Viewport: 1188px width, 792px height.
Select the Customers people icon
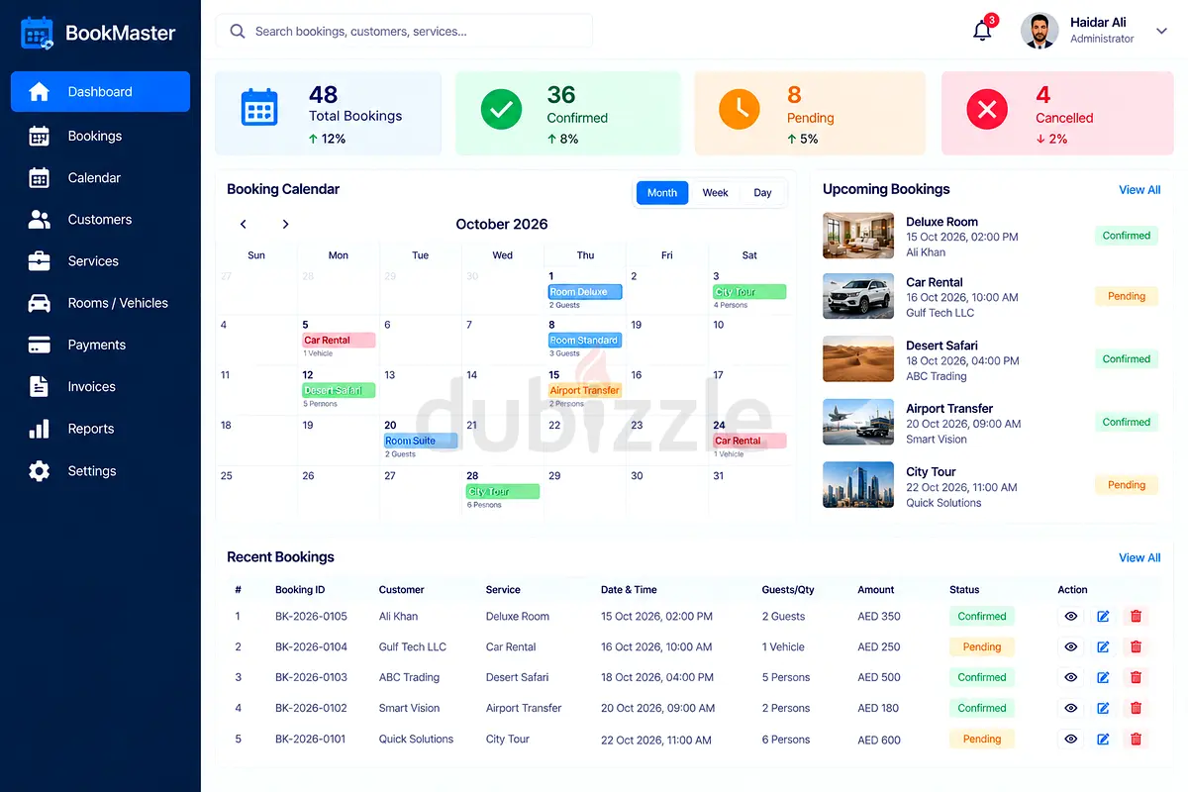click(40, 220)
